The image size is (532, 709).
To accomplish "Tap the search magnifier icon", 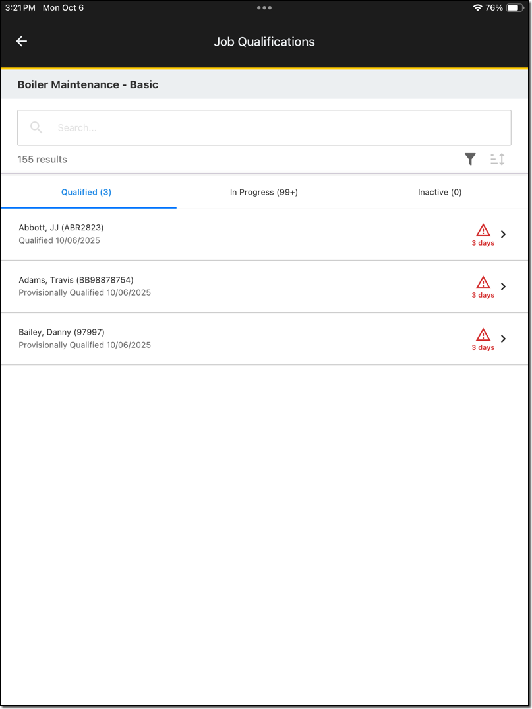I will click(36, 128).
